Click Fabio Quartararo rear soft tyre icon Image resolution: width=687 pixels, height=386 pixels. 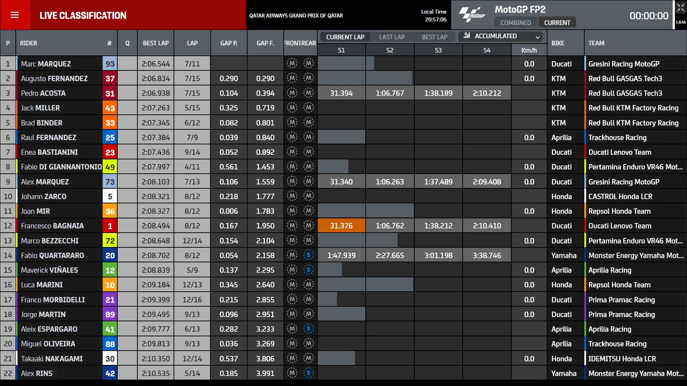[x=308, y=255]
